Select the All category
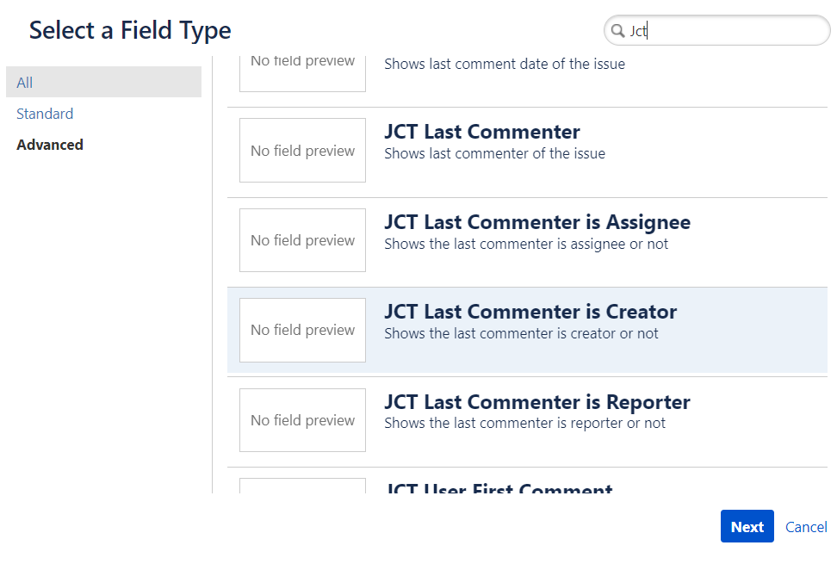Viewport: 837px width, 564px height. [x=103, y=82]
